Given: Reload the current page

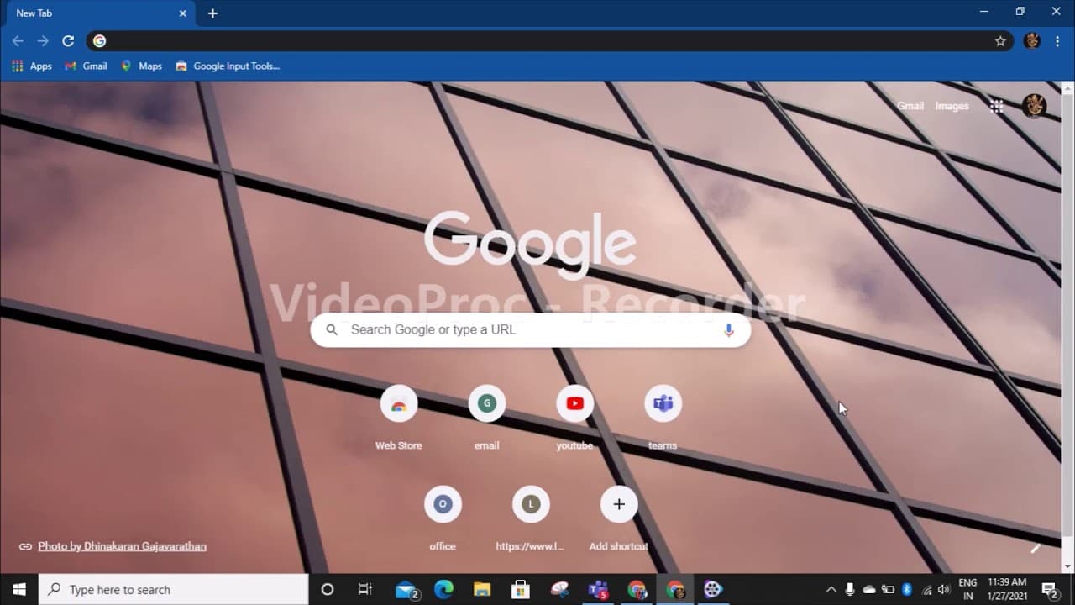Looking at the screenshot, I should coord(68,40).
